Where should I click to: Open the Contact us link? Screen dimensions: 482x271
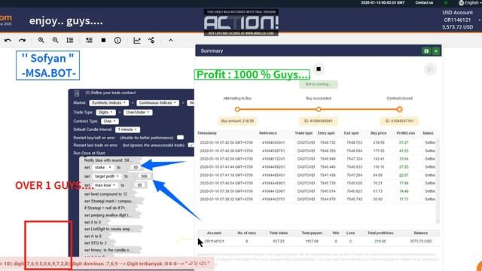point(424,3)
